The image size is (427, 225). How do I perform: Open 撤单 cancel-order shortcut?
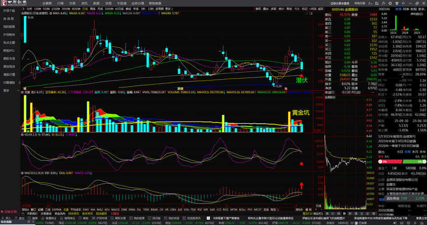coord(33,218)
